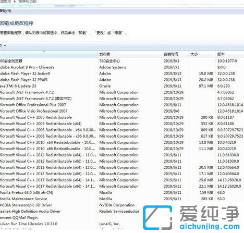Select NVIDIA Stereoscopic 3D Driver entry

point(26,205)
